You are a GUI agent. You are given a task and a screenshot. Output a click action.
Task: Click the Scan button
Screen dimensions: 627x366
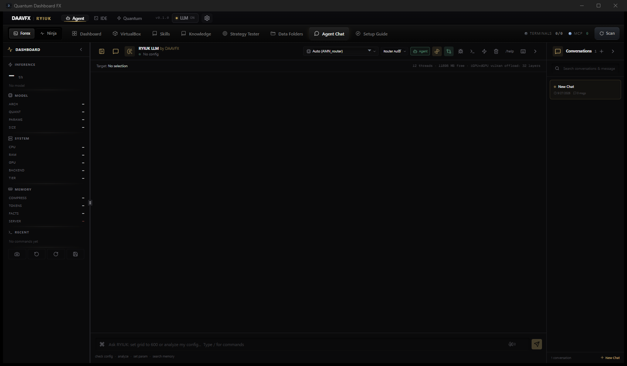607,33
